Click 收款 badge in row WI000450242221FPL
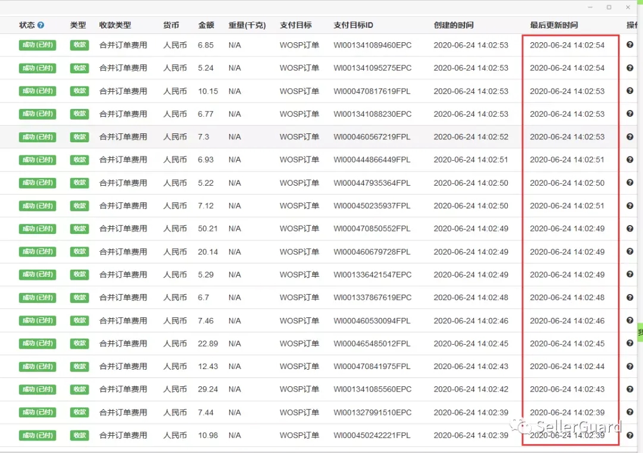Screen dimensions: 643x453 [x=80, y=435]
